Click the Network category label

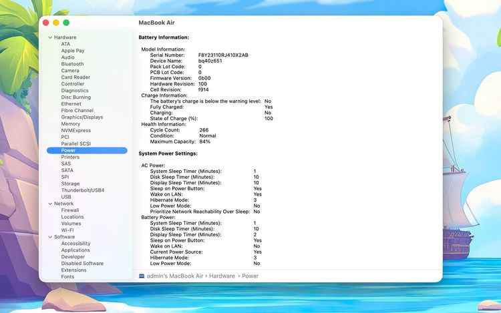pos(63,204)
